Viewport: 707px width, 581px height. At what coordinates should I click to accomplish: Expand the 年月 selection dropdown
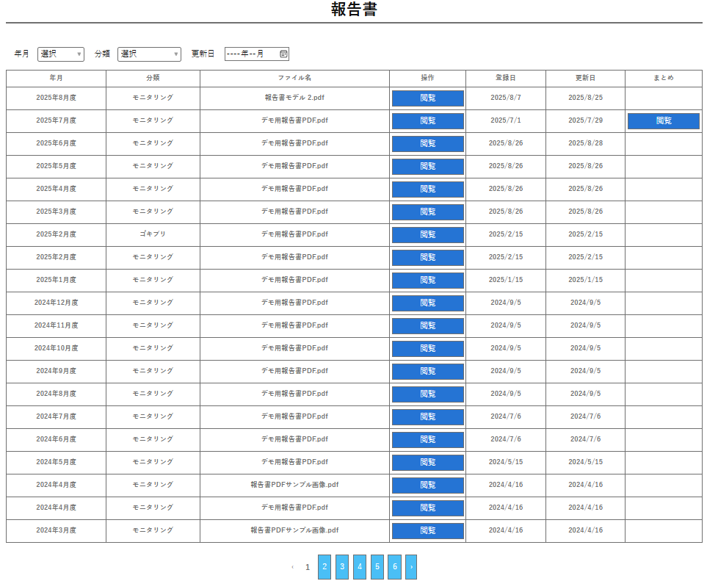tap(60, 54)
